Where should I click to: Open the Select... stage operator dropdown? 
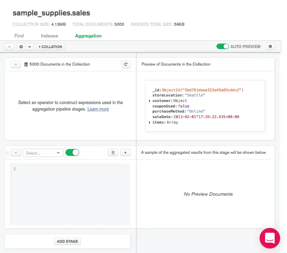tap(43, 152)
